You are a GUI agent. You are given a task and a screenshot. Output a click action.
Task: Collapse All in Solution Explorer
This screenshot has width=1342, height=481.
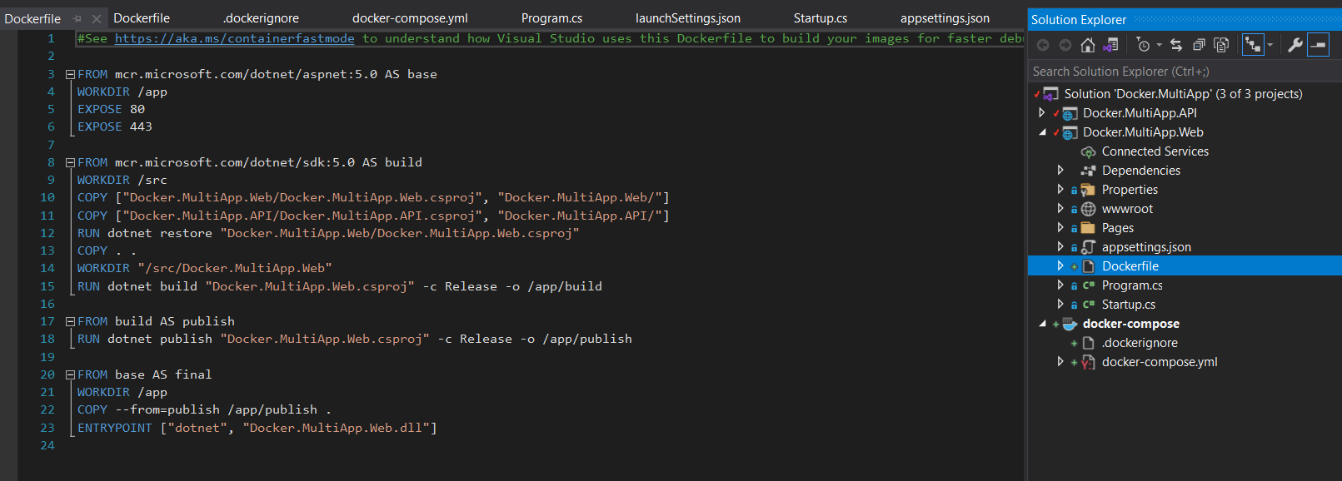(x=1199, y=45)
